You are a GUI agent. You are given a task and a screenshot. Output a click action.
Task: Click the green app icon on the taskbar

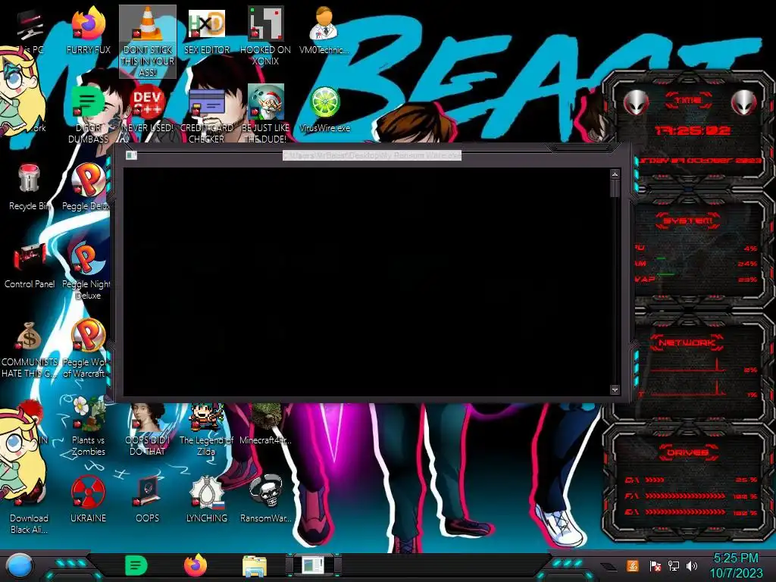coord(136,565)
